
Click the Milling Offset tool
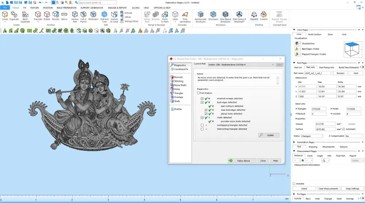tap(129, 22)
